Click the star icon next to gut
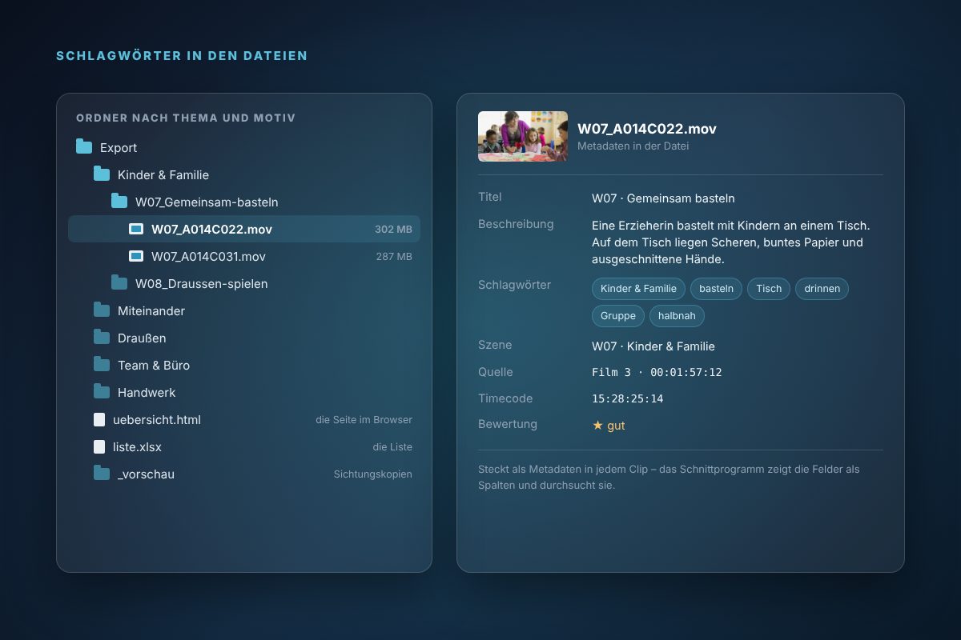This screenshot has height=640, width=961. (x=597, y=426)
